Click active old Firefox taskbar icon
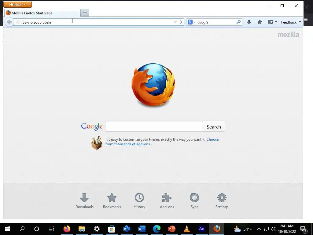The image size is (313, 235). [217, 229]
